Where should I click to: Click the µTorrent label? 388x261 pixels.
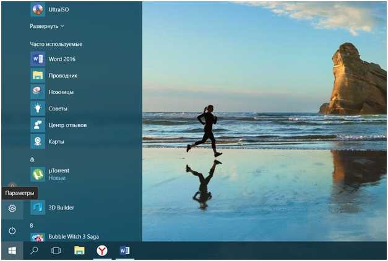[x=59, y=170]
